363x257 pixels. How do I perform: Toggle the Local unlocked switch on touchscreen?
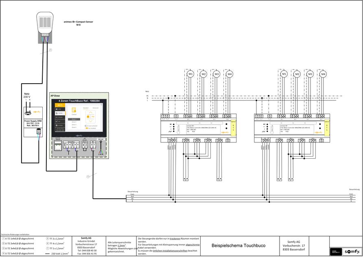(86, 126)
